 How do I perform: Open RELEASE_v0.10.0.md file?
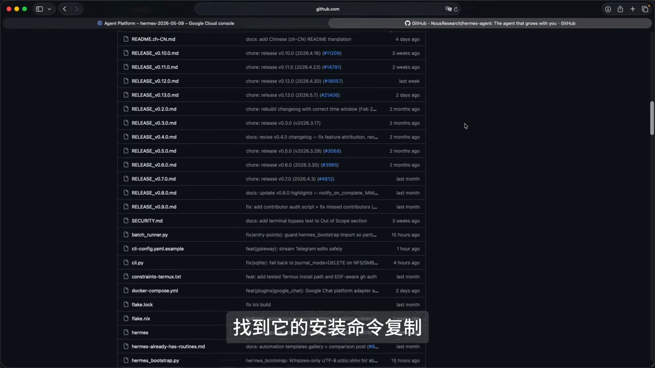pos(155,53)
